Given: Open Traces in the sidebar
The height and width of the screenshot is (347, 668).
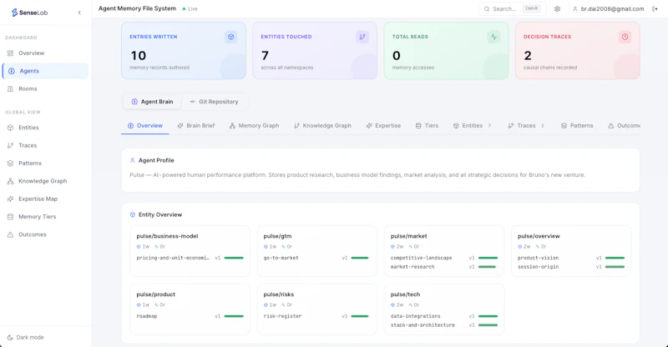Looking at the screenshot, I should click(x=45, y=145).
